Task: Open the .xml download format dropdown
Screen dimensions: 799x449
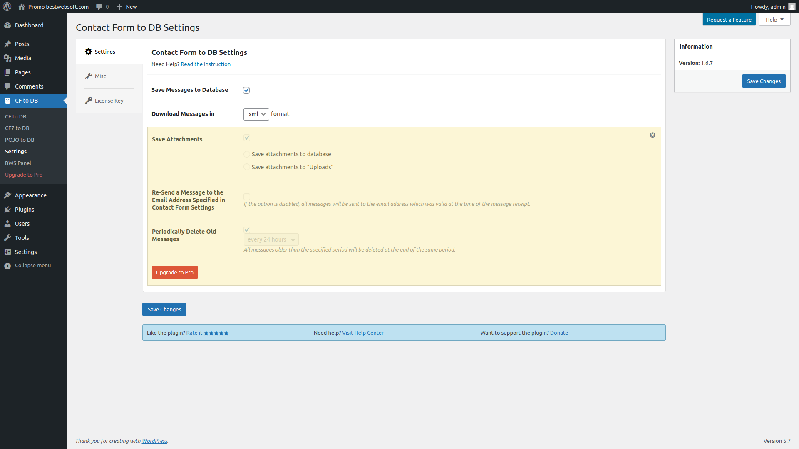Action: click(x=256, y=114)
